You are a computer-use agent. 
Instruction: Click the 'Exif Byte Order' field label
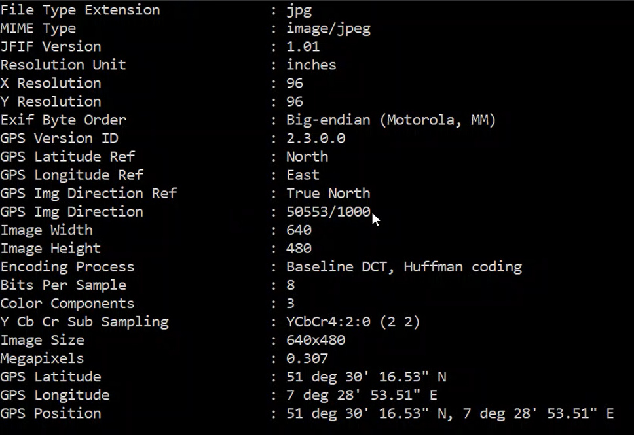pyautogui.click(x=63, y=120)
